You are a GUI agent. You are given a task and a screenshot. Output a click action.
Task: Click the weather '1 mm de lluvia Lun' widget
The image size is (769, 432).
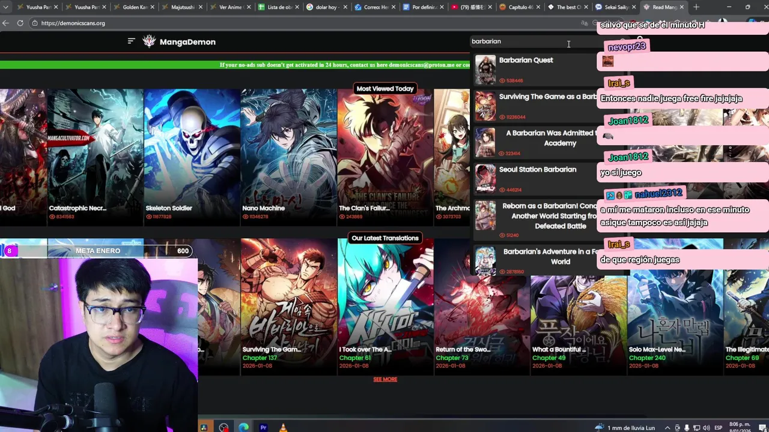(625, 427)
